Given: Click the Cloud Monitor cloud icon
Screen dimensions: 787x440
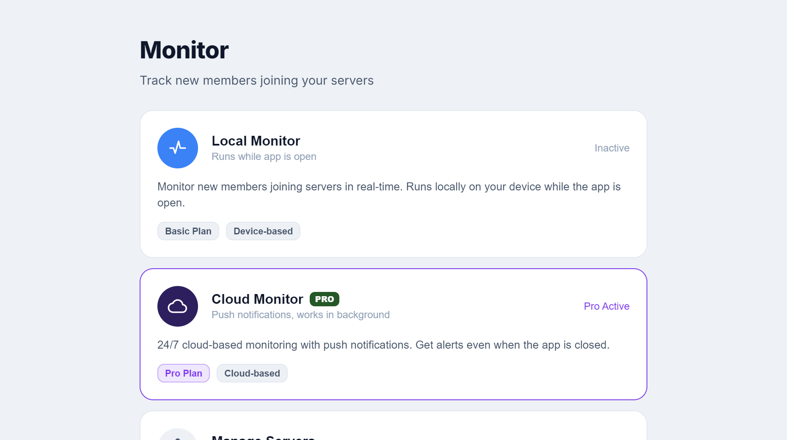Looking at the screenshot, I should (178, 306).
